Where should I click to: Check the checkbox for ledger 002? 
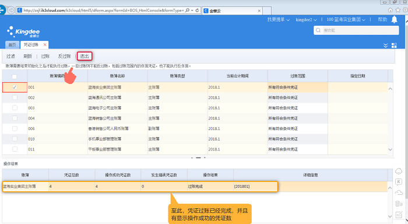click(15, 97)
